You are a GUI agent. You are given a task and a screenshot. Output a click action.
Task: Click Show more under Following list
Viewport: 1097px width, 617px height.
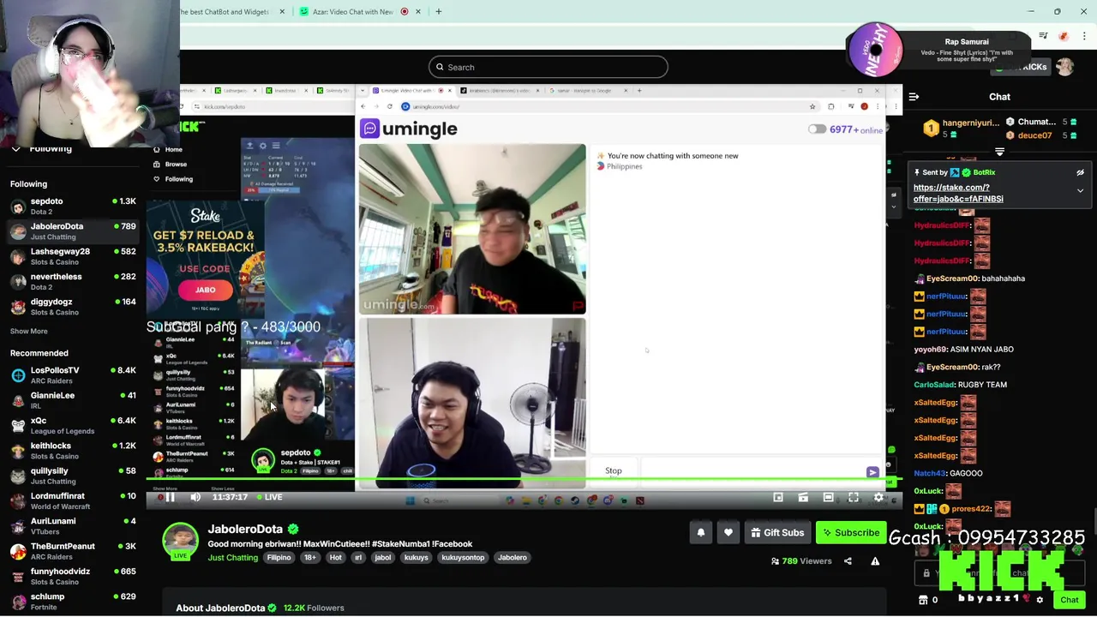(29, 331)
